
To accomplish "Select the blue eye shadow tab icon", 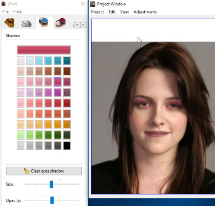I will (x=43, y=22).
